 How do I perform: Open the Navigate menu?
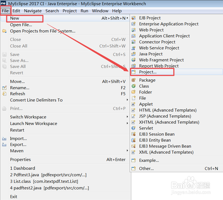click(33, 11)
